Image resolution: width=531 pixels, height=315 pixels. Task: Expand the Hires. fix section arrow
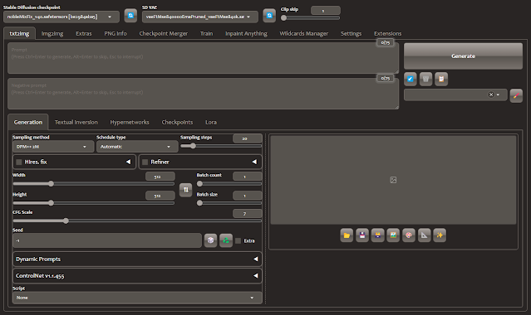128,162
